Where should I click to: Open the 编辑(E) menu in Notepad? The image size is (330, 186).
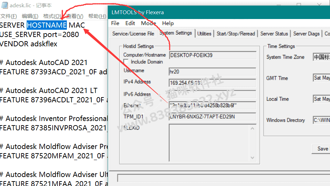(x=30, y=16)
